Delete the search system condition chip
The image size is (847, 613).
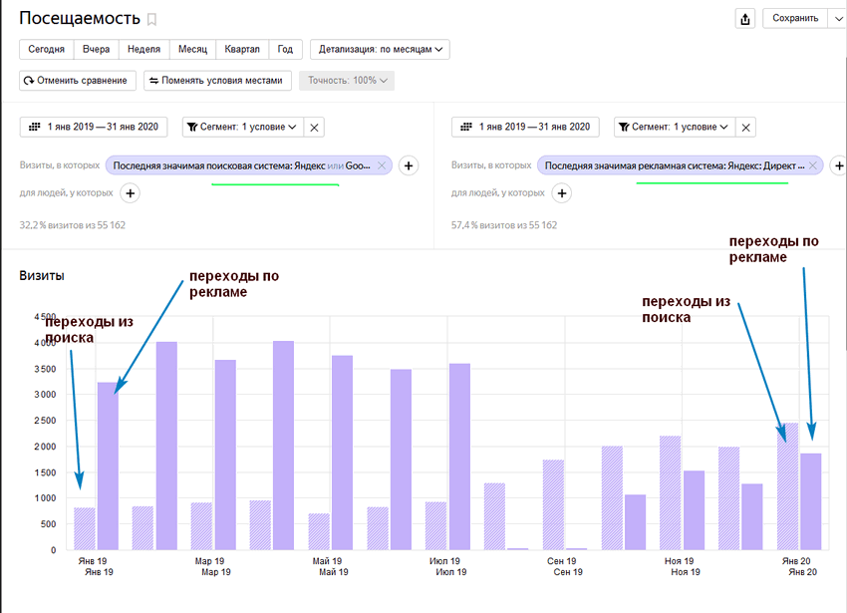point(382,165)
